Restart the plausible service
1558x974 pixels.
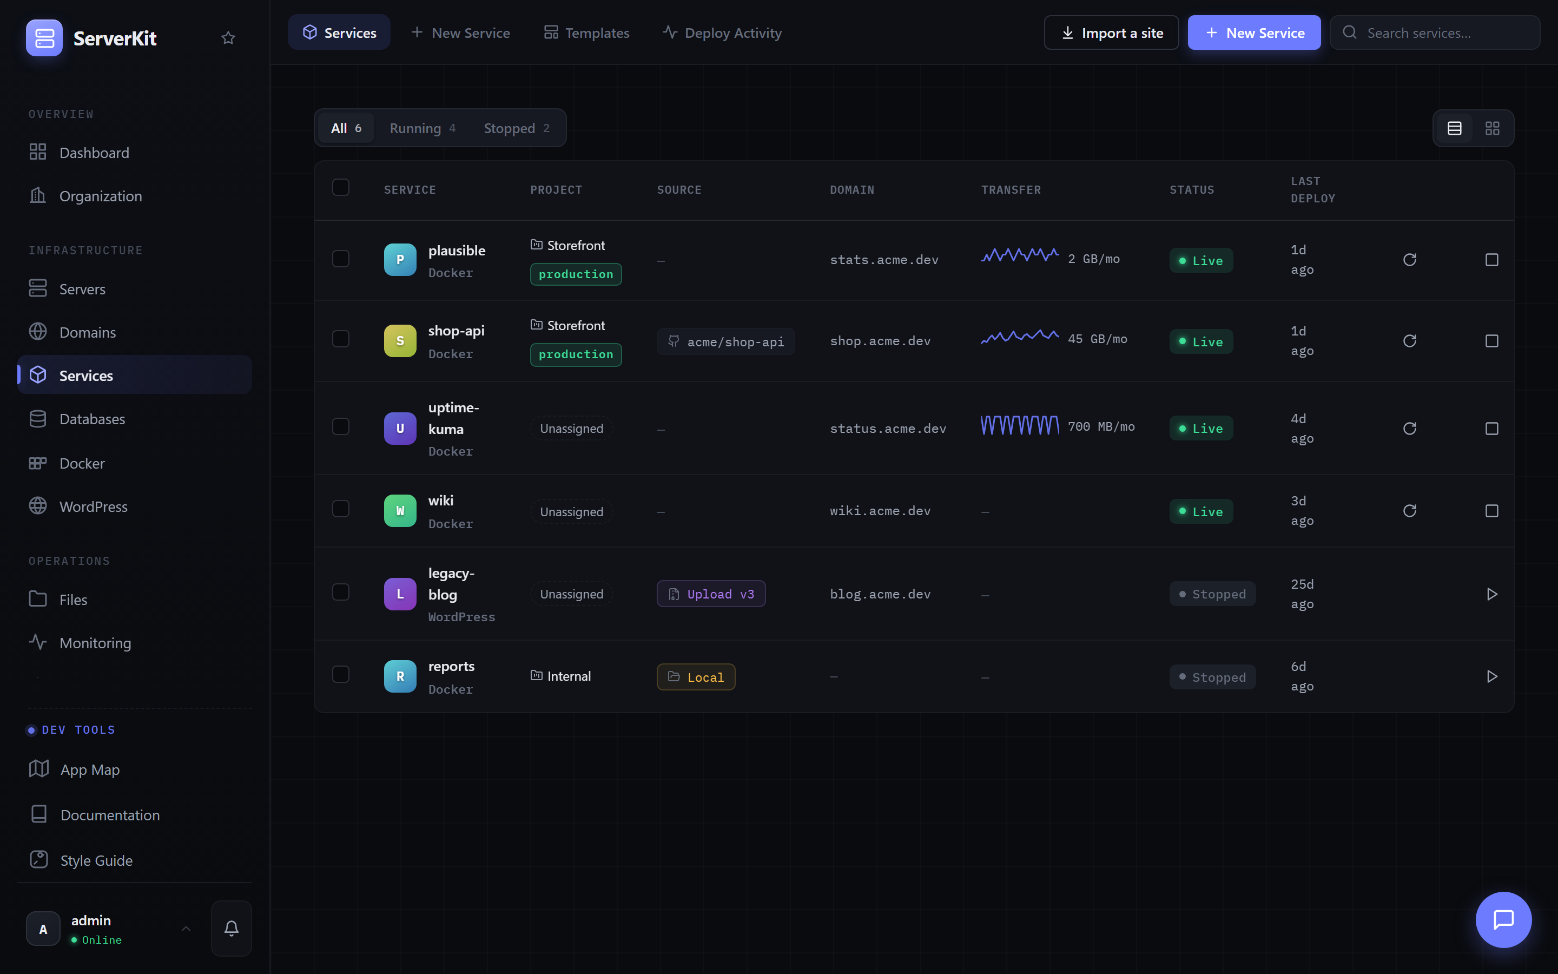[x=1409, y=260]
